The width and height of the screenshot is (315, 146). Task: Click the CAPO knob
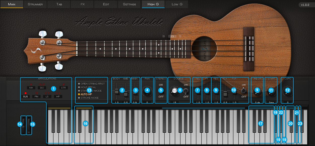pyautogui.click(x=287, y=91)
